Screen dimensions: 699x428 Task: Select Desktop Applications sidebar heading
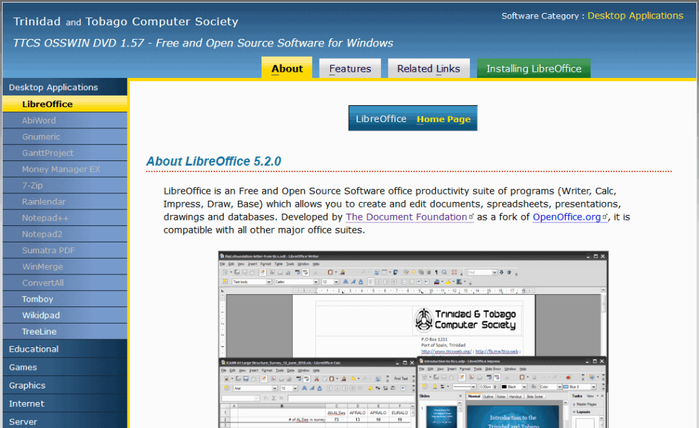[x=65, y=87]
